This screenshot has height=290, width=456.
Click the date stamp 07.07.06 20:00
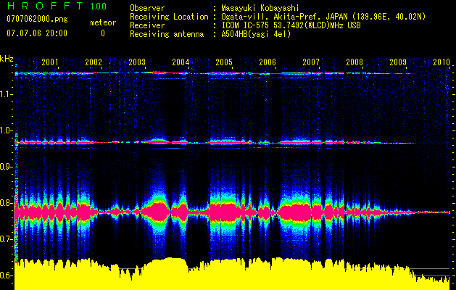[37, 33]
